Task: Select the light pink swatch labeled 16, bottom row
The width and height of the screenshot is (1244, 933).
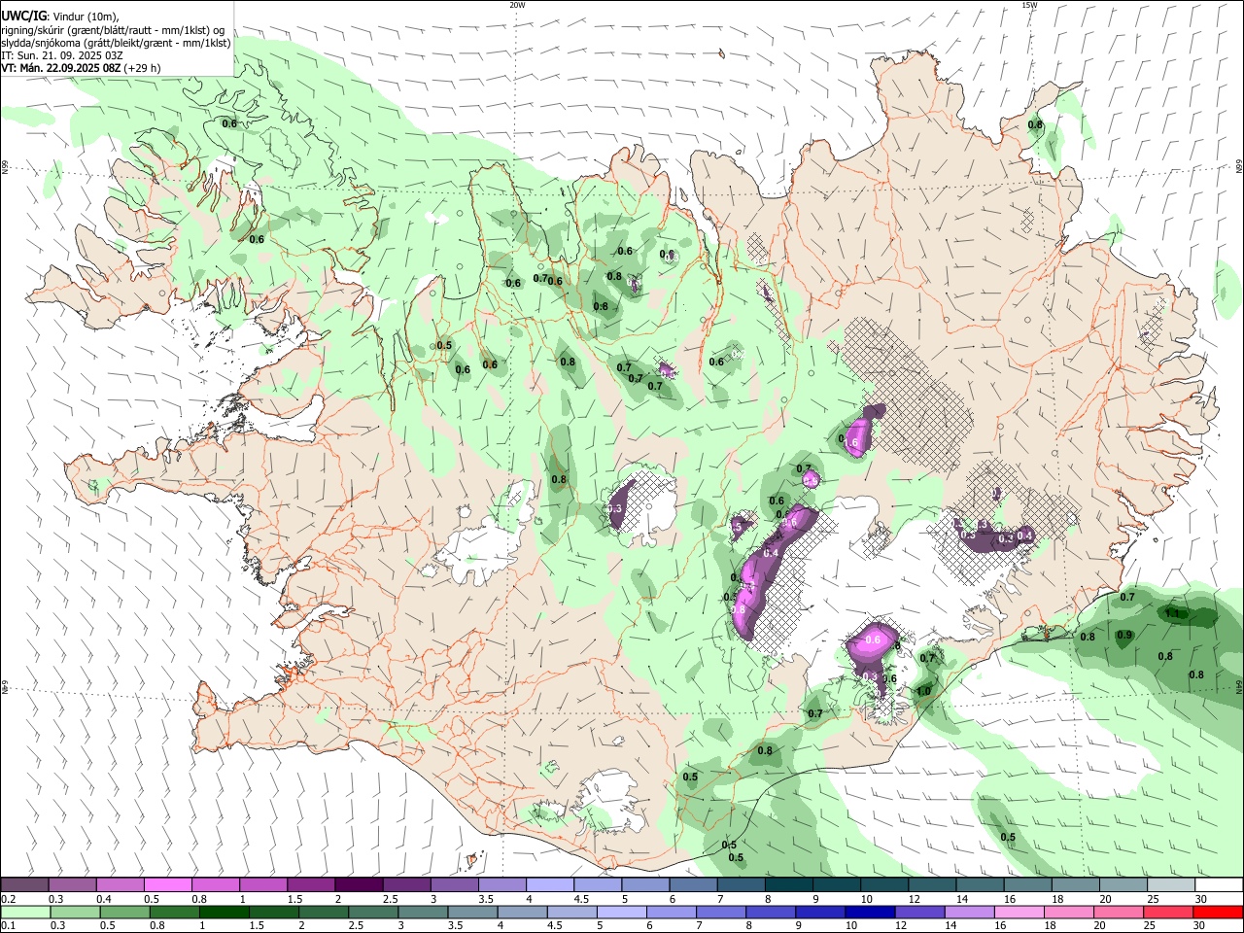Action: (1019, 912)
